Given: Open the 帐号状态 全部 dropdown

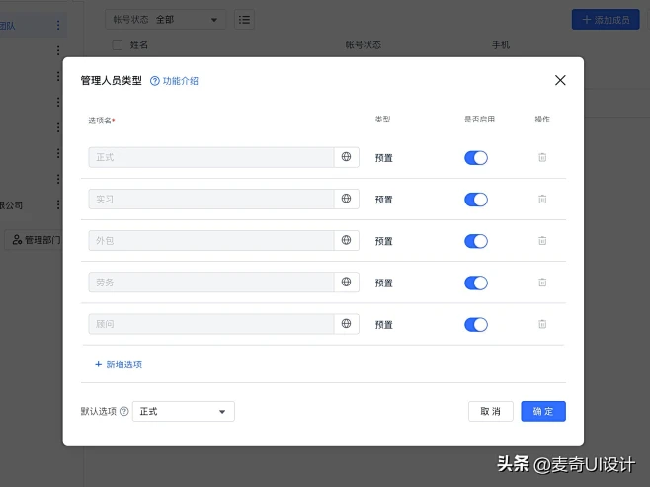Looking at the screenshot, I should [x=165, y=20].
